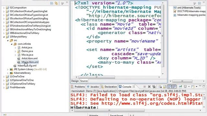The width and height of the screenshot is (207, 116).
Task: Click the com.infinite package icon
Action: [15, 44]
